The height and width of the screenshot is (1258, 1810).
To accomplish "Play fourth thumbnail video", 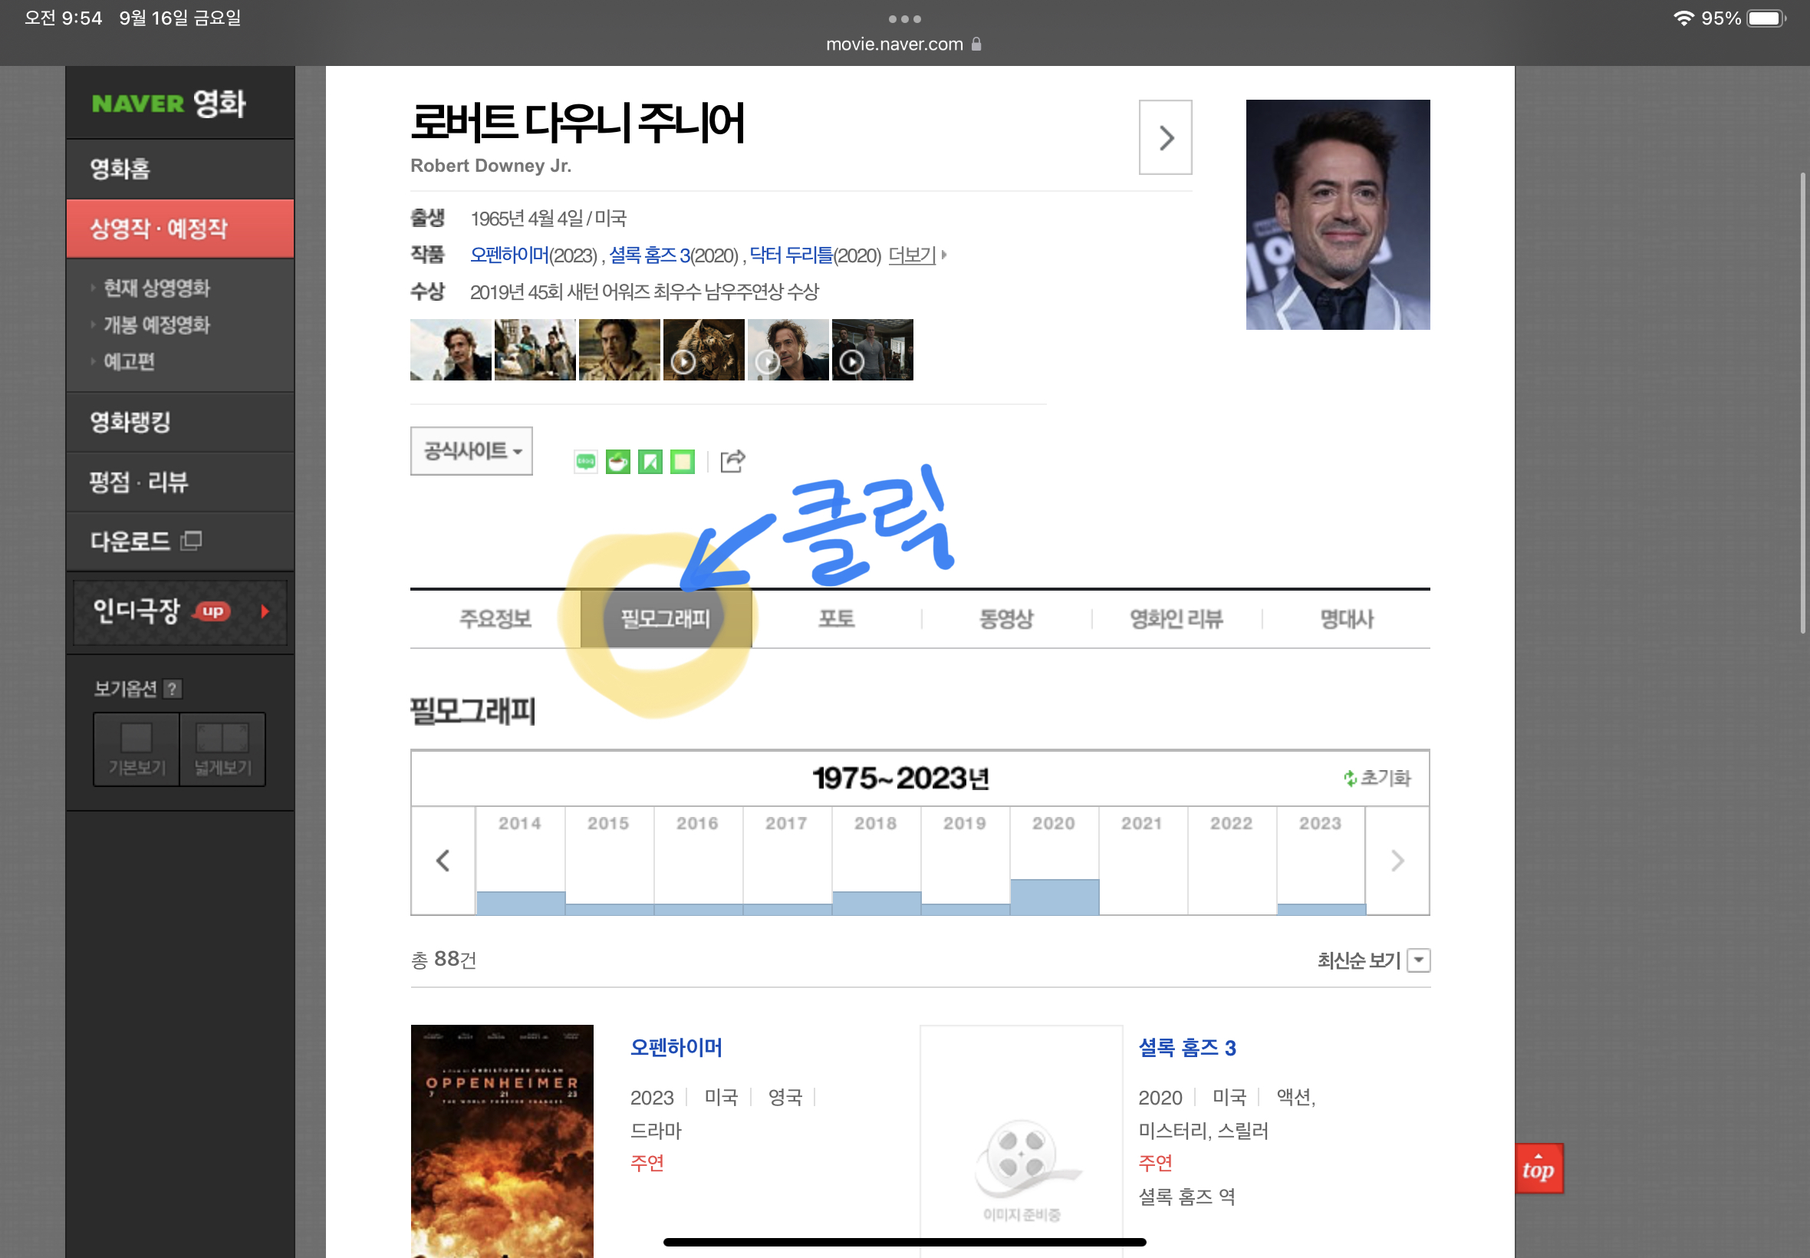I will coord(703,349).
